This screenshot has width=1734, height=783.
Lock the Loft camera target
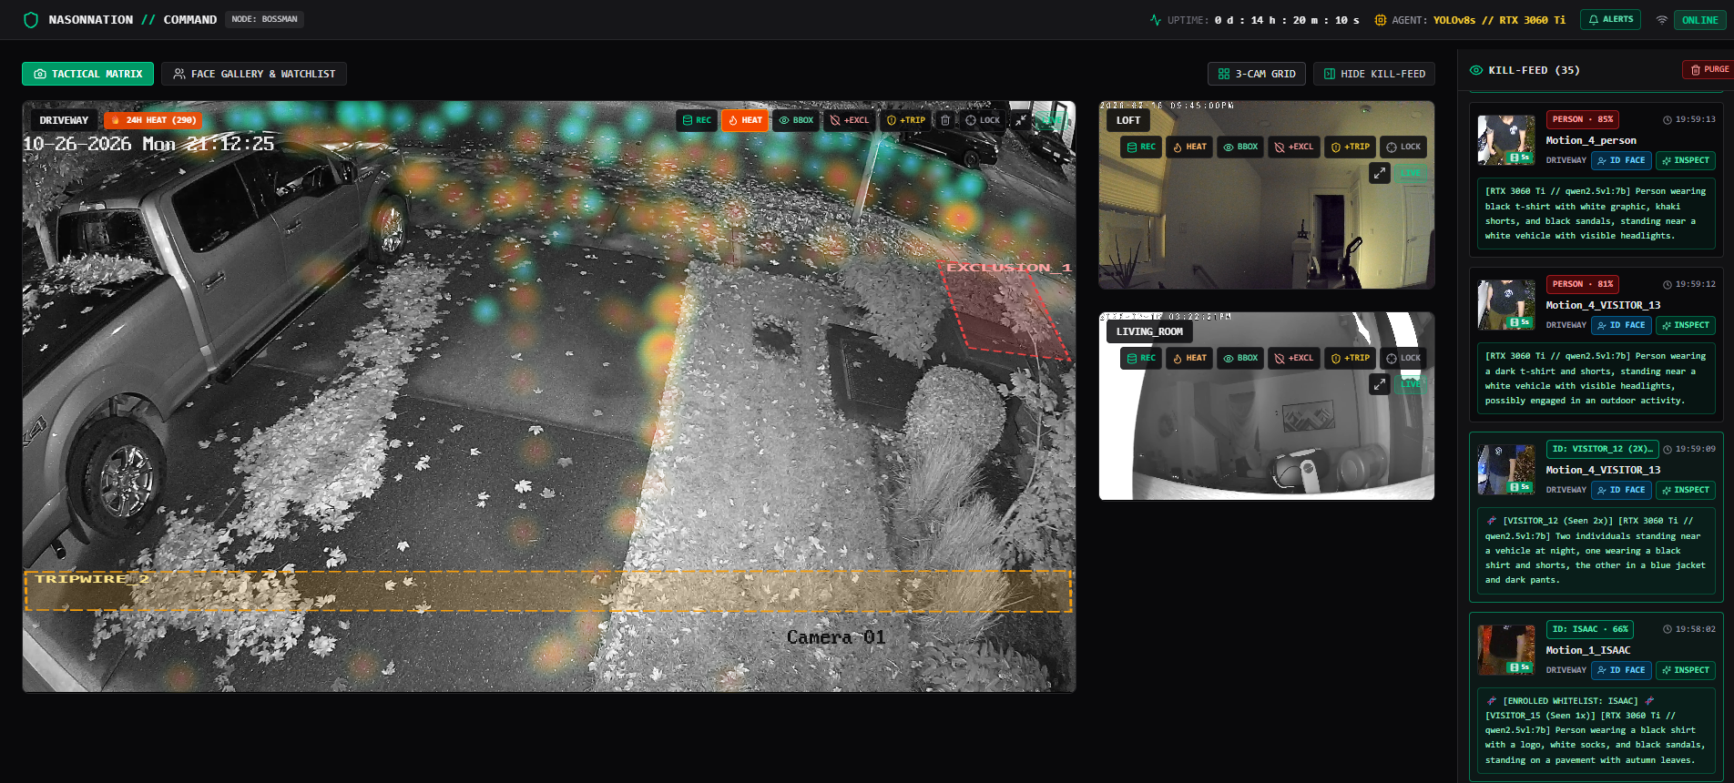point(1403,147)
